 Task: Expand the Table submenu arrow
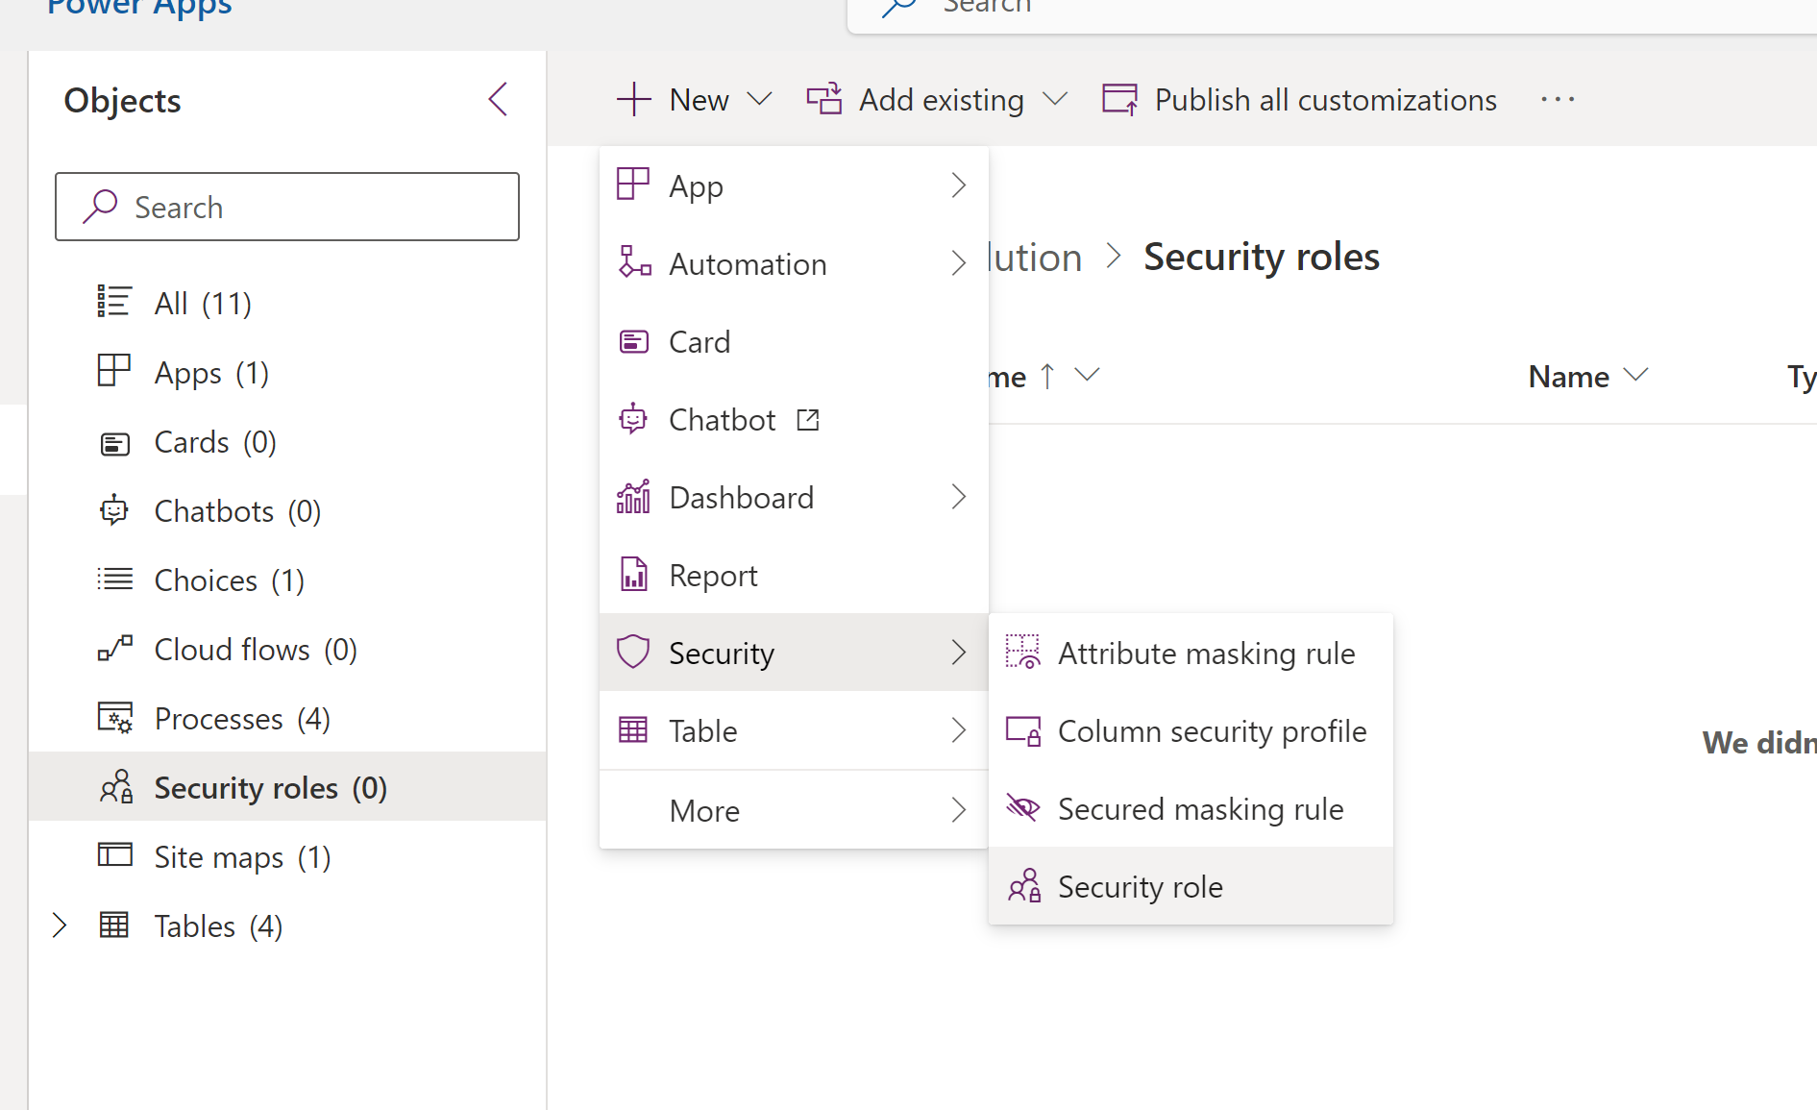[958, 729]
